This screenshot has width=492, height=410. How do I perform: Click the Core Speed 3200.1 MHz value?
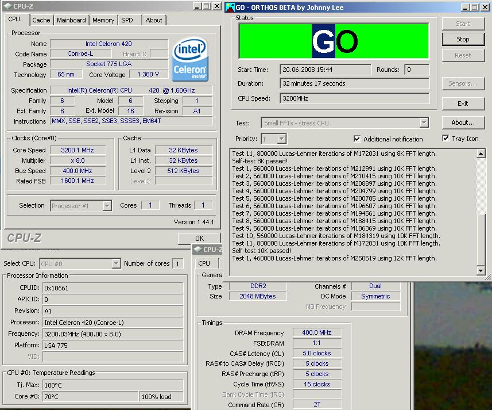pyautogui.click(x=78, y=150)
